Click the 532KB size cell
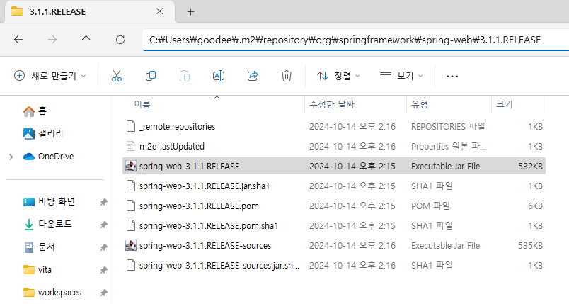The width and height of the screenshot is (569, 304). pyautogui.click(x=530, y=167)
